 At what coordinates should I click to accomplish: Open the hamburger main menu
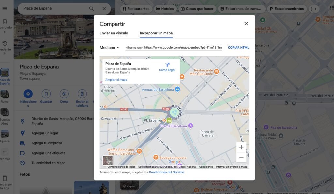pos(5,8)
